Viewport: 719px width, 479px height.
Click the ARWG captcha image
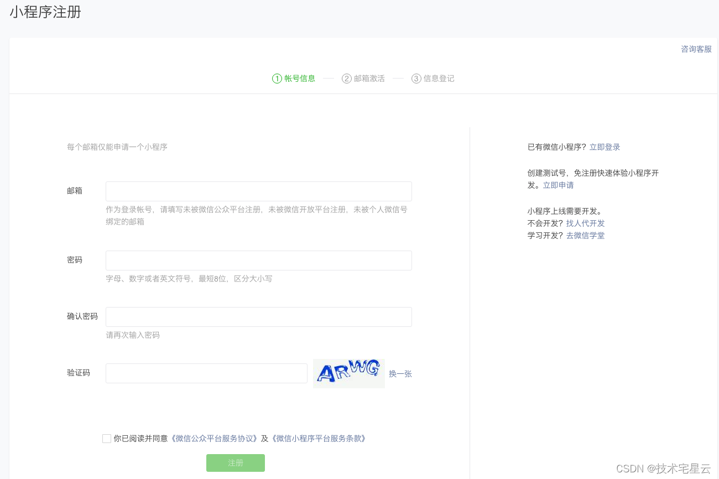click(x=348, y=373)
